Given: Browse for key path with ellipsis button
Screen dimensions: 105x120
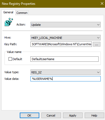Looking at the screenshot, I should tap(97, 44).
